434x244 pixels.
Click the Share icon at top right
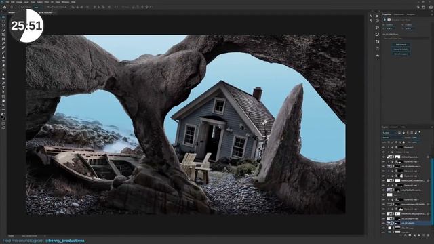431,7
